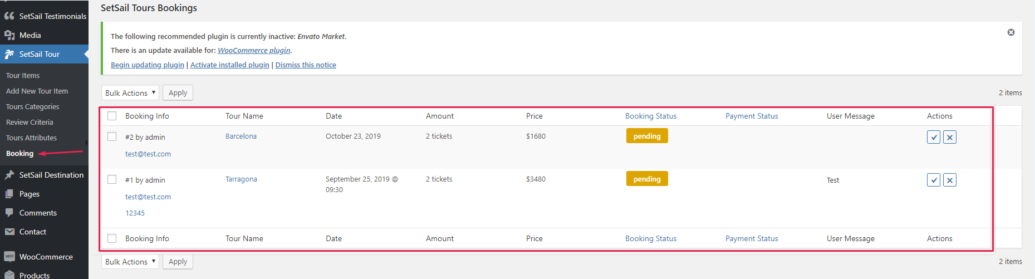1035x279 pixels.
Task: Open the top Bulk Actions dropdown
Action: click(130, 93)
